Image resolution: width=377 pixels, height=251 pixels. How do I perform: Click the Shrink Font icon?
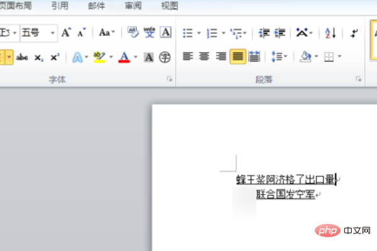(81, 32)
